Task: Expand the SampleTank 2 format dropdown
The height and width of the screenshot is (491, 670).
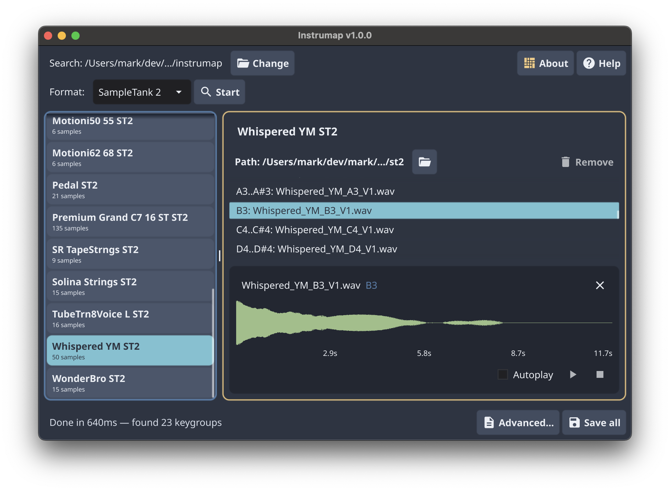Action: tap(142, 92)
